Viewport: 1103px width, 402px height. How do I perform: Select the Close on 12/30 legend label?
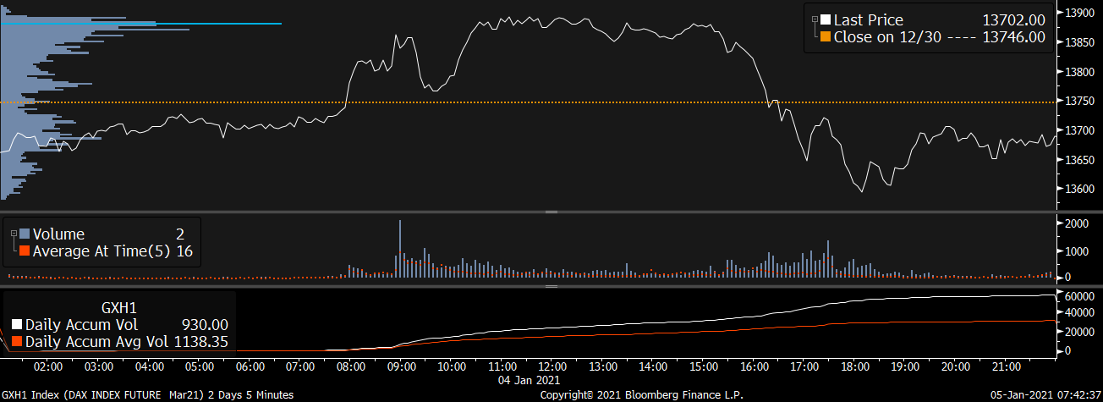tap(888, 37)
